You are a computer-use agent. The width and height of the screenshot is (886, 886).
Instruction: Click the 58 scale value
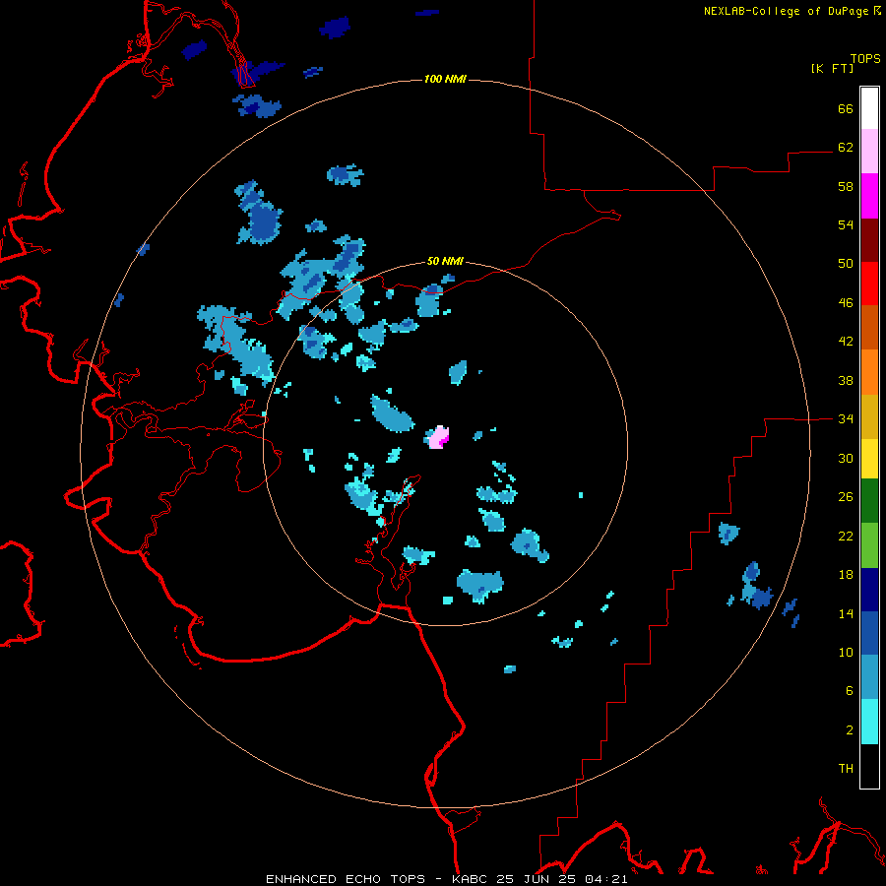tap(846, 186)
